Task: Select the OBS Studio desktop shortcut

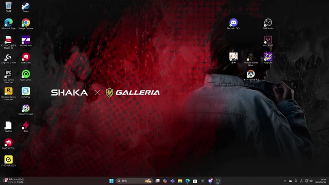Action: (268, 24)
